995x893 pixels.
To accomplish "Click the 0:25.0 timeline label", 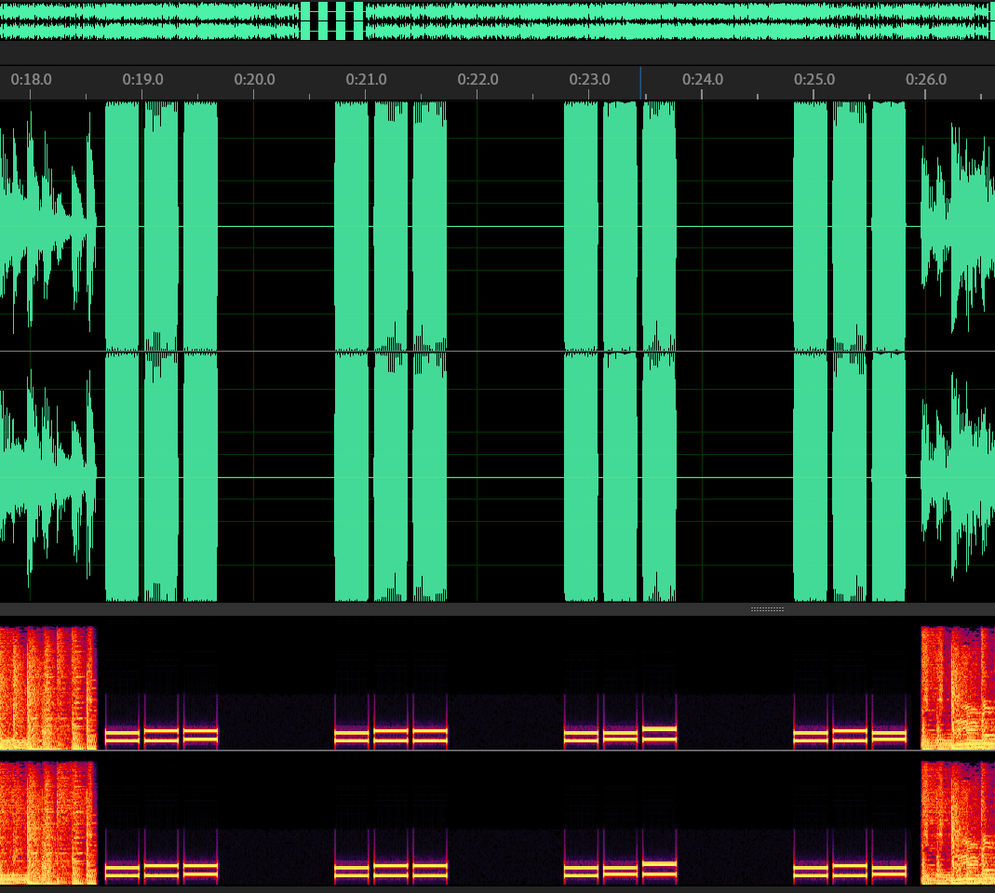I will pos(813,80).
